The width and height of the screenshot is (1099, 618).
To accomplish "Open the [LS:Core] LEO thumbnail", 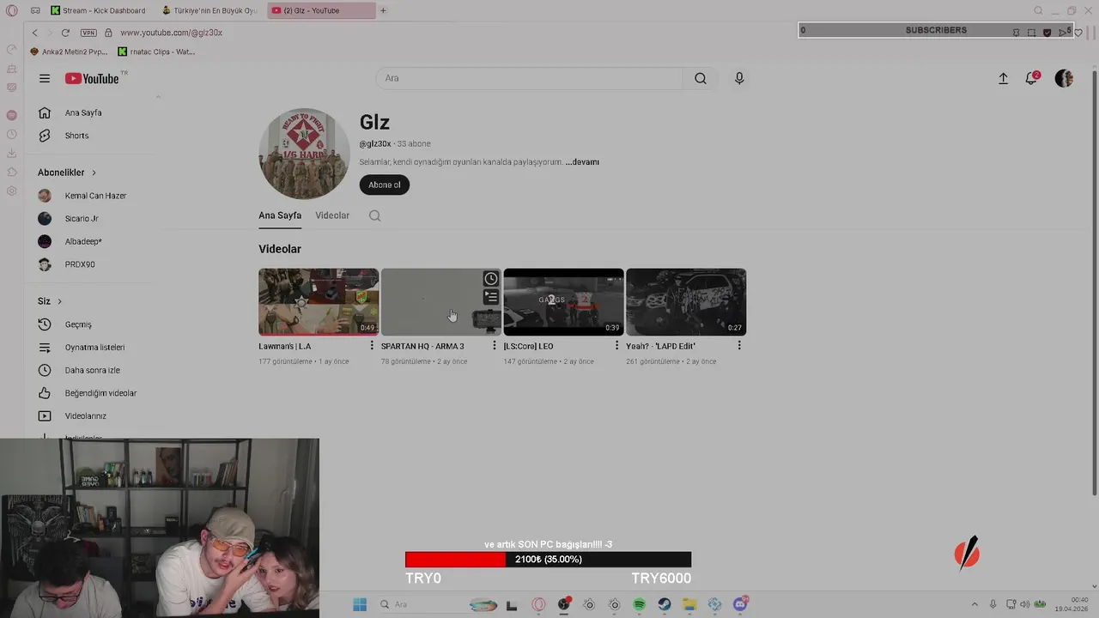I will point(563,302).
